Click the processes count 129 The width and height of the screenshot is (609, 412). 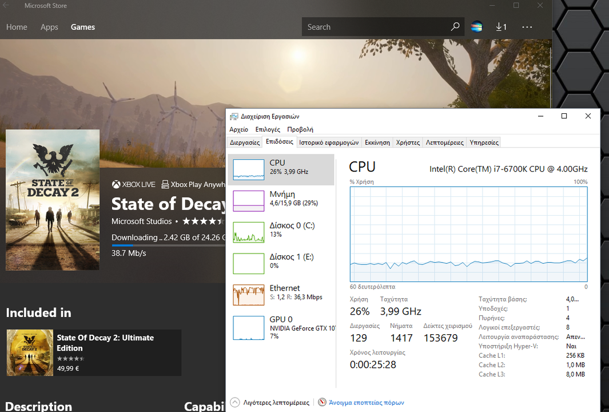[358, 338]
